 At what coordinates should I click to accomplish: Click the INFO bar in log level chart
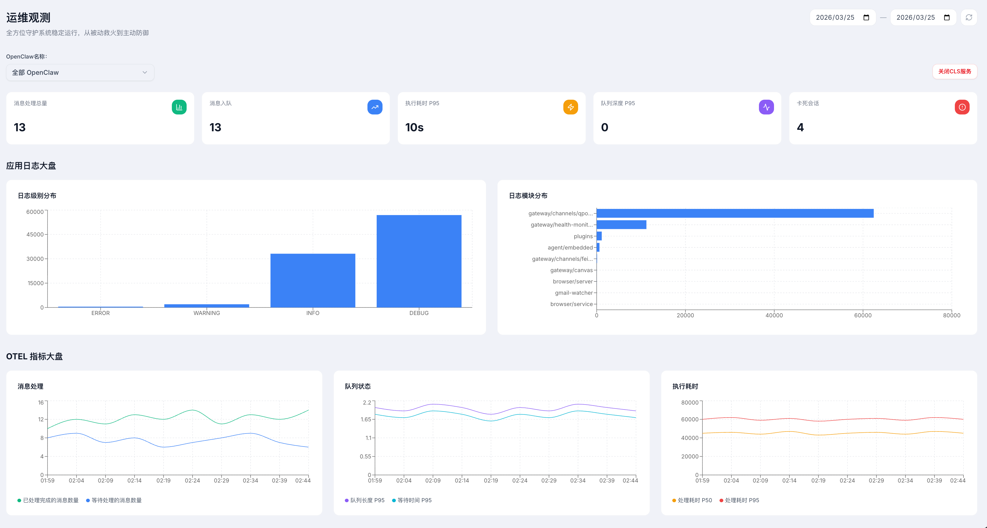coord(313,280)
